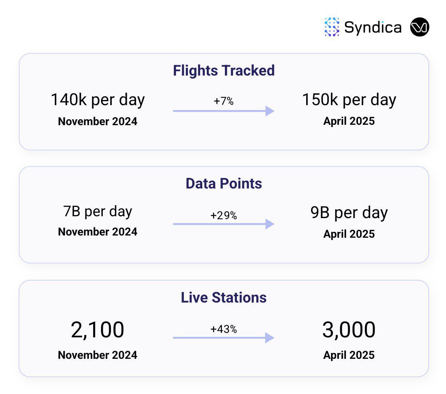This screenshot has height=394, width=446.
Task: Click the 9B per day figure
Action: click(349, 213)
